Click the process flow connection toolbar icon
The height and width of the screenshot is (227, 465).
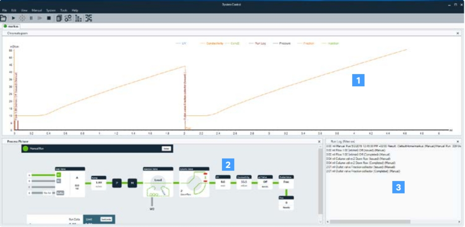tap(68, 18)
